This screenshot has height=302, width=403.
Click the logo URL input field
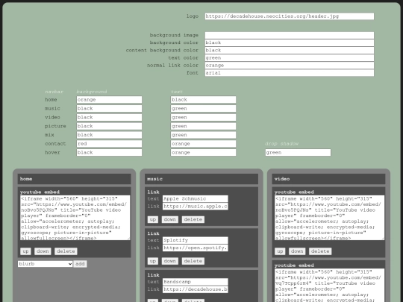pos(290,16)
